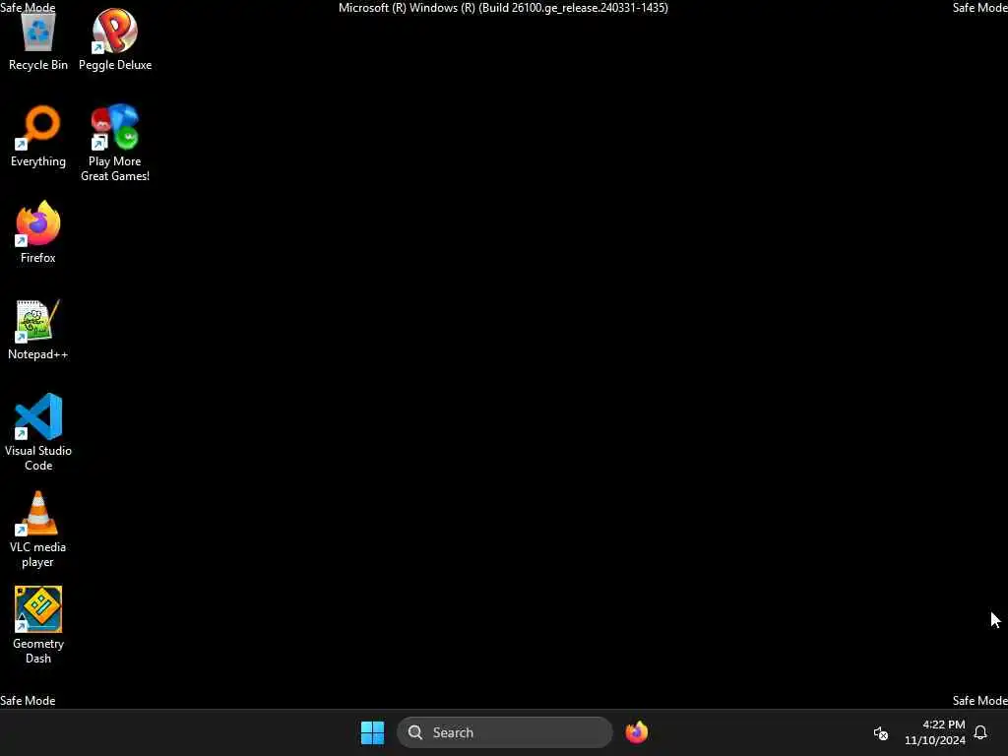Select the Visual Studio Code shortcut
Screen dimensions: 1008x756
click(x=38, y=432)
